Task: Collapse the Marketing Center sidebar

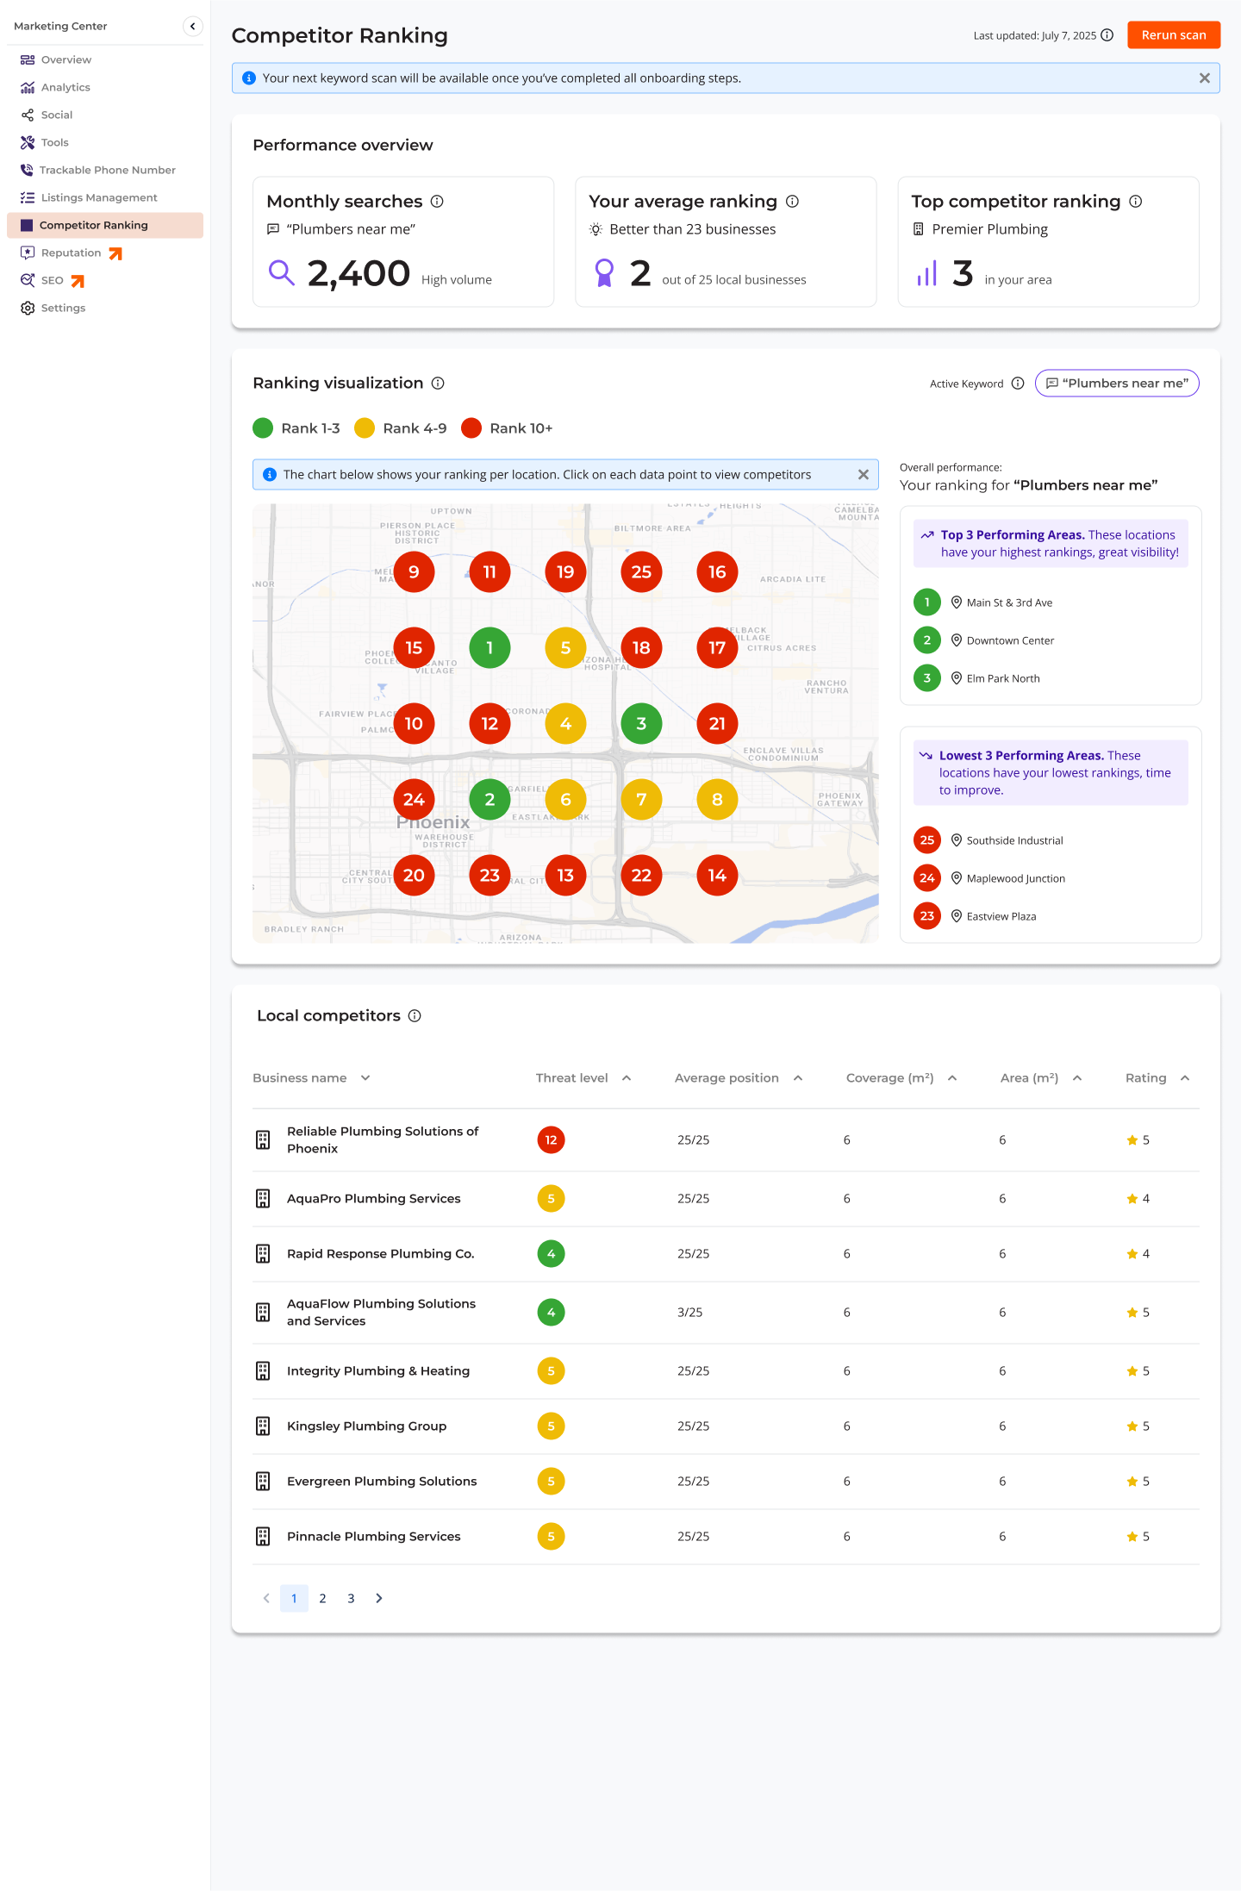Action: click(x=193, y=27)
